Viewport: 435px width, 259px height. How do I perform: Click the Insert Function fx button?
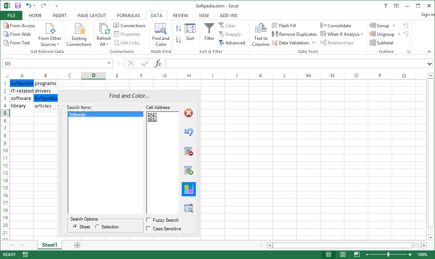coord(158,63)
